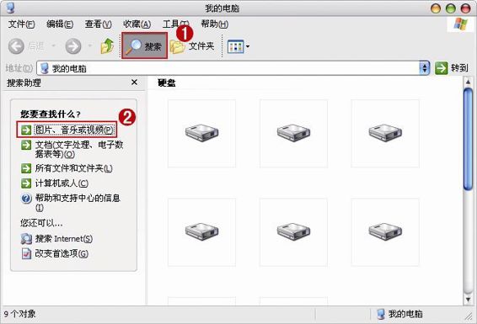This screenshot has height=324, width=477.
Task: Open the 编辑(E) menu
Action: click(60, 24)
